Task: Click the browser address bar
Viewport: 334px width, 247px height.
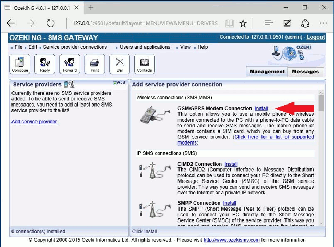Action: (145, 23)
